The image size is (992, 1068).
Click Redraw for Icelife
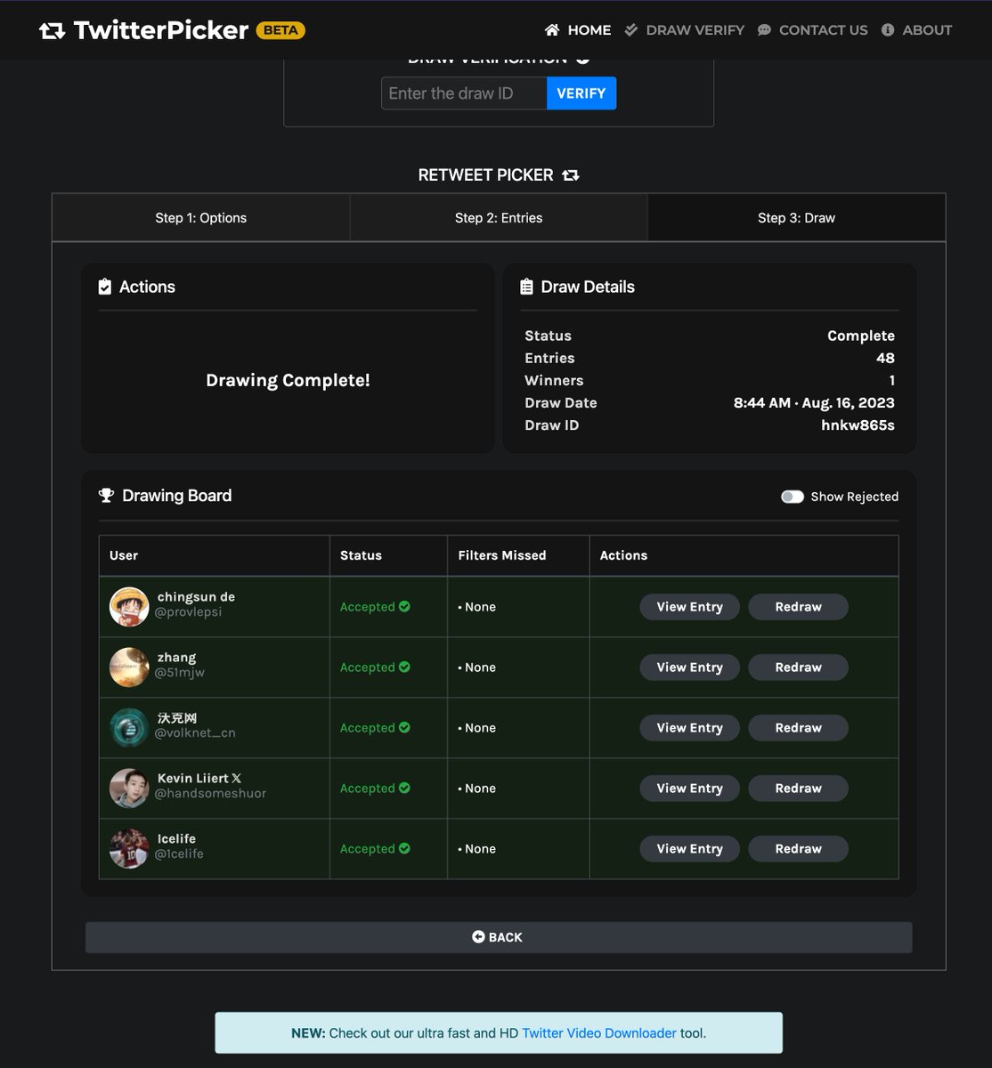tap(798, 849)
